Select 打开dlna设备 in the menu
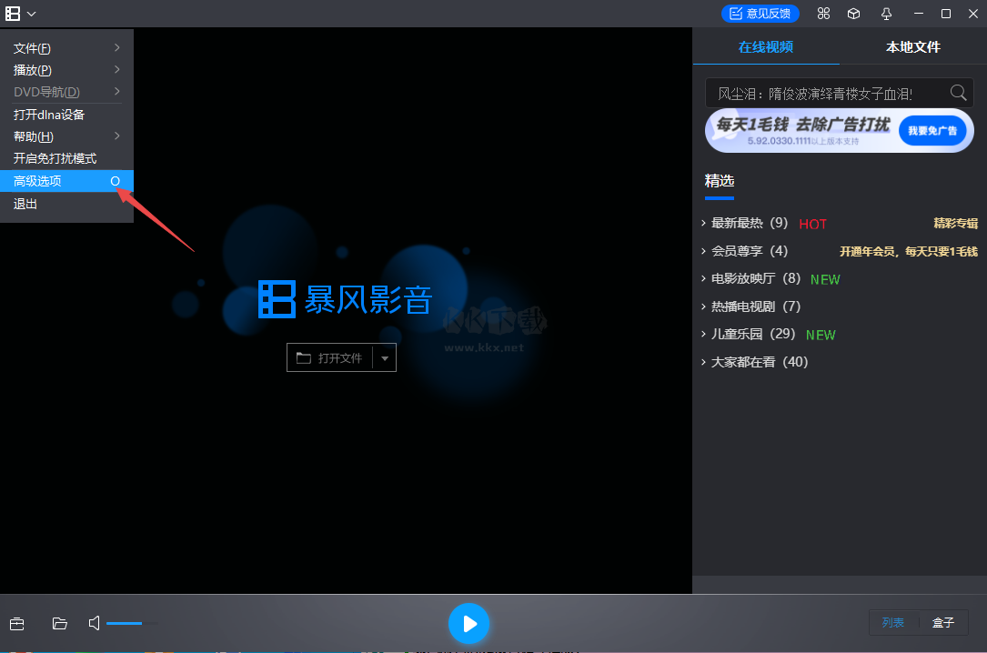Screen dimensions: 987x653 [66, 115]
